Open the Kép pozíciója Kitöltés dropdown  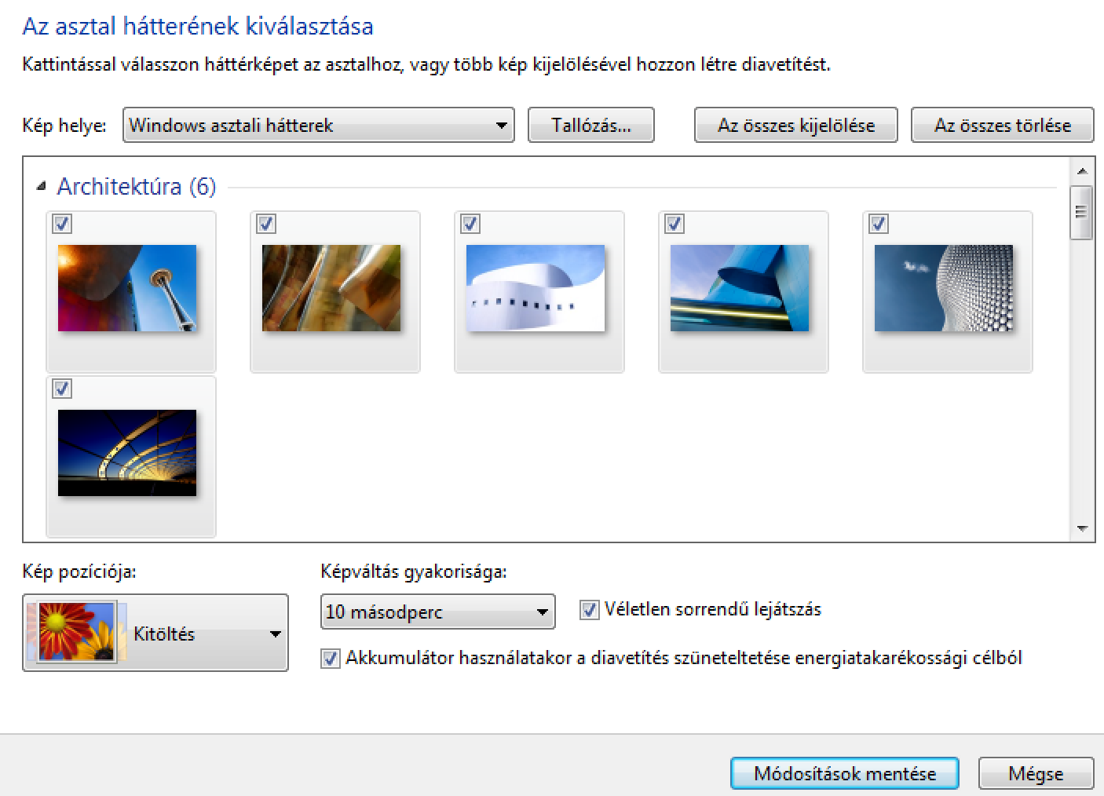(155, 633)
